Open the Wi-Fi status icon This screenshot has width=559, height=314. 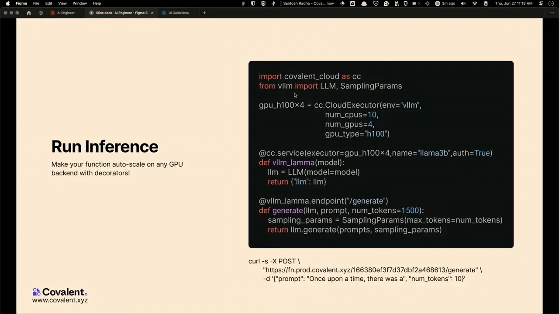(x=475, y=3)
